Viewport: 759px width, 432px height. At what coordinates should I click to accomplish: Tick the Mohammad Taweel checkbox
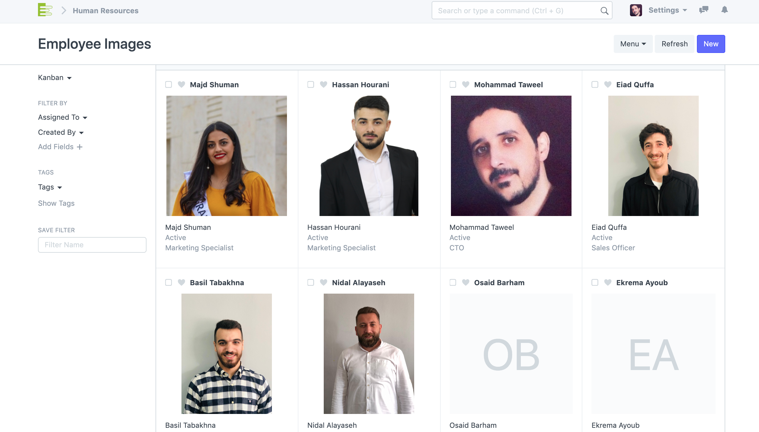coord(453,85)
